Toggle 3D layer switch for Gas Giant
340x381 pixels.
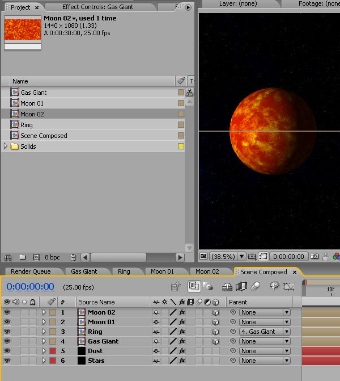click(x=215, y=341)
